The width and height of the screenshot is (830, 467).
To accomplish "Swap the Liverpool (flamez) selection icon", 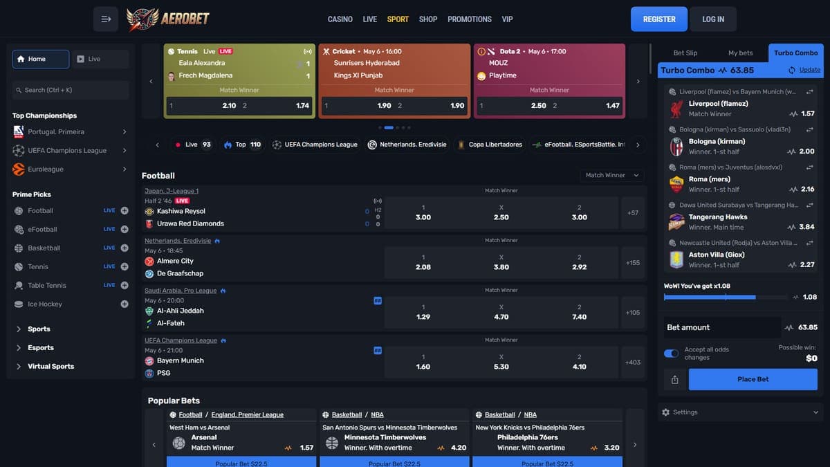I will point(809,91).
